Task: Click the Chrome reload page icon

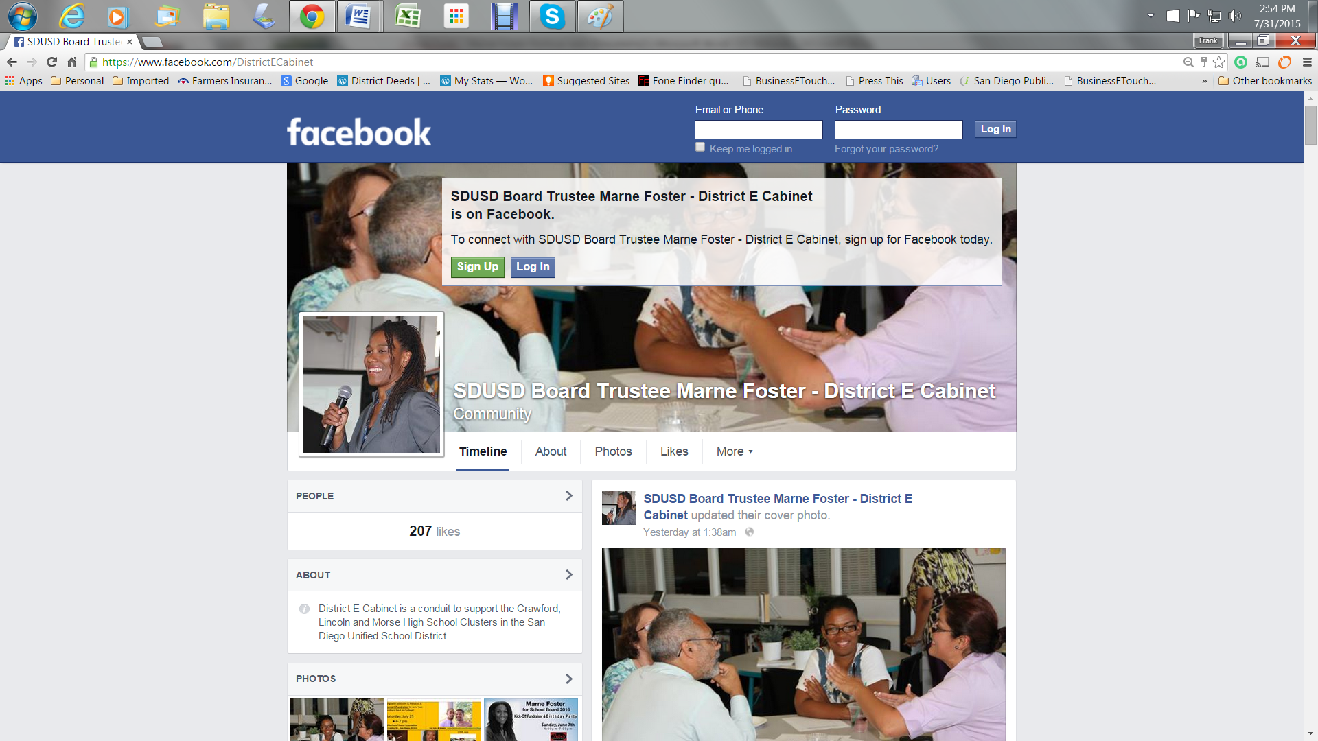Action: point(51,62)
